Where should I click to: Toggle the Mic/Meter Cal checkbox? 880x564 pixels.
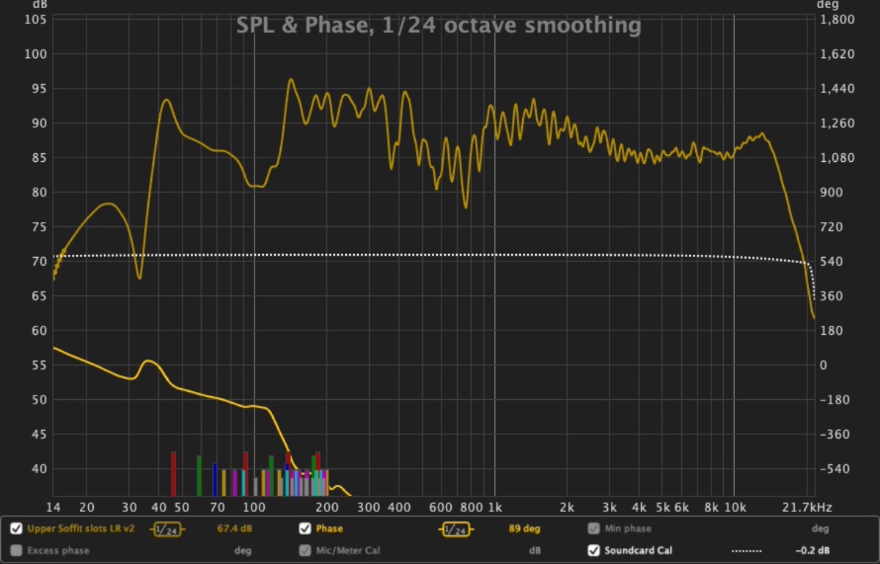305,550
